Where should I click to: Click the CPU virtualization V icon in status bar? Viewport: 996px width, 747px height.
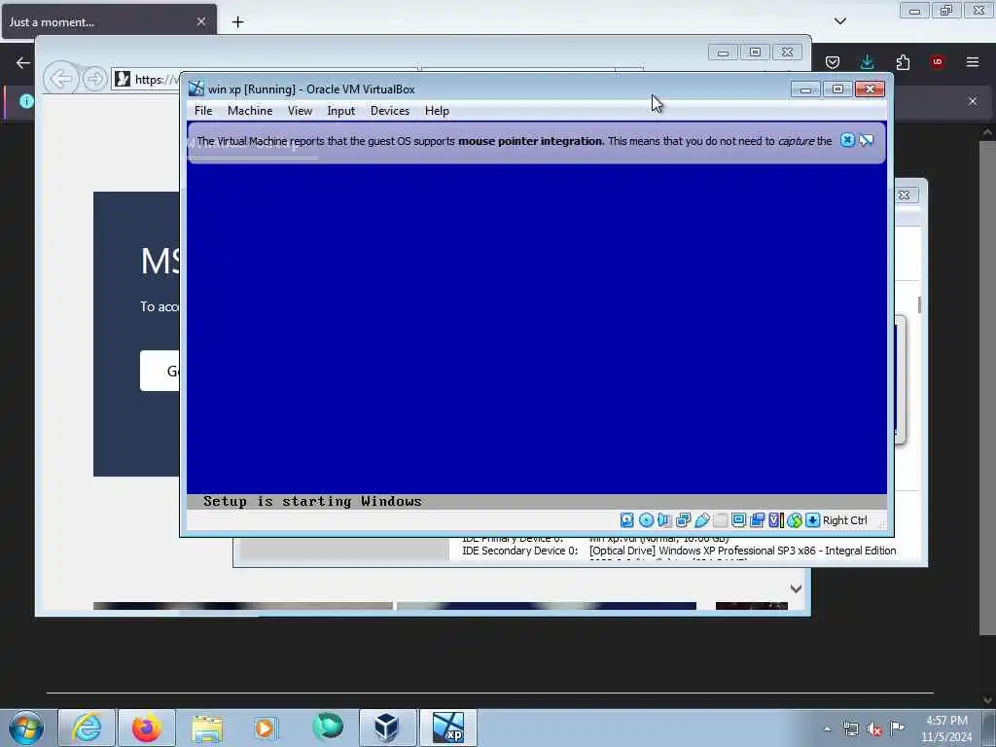click(x=775, y=520)
